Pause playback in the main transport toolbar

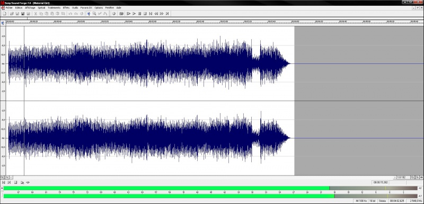point(139,13)
